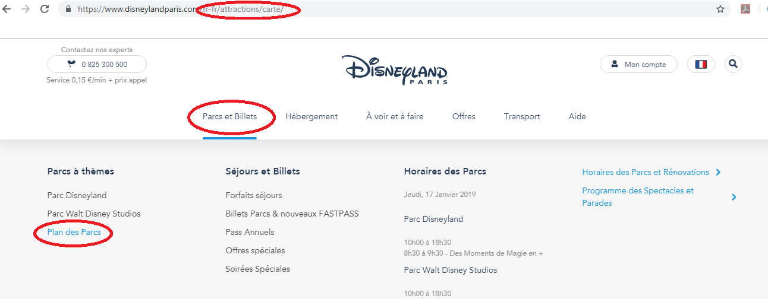The width and height of the screenshot is (768, 299).
Task: Click Parc Walt Disney Studios in the Horaires column
Action: (x=451, y=270)
